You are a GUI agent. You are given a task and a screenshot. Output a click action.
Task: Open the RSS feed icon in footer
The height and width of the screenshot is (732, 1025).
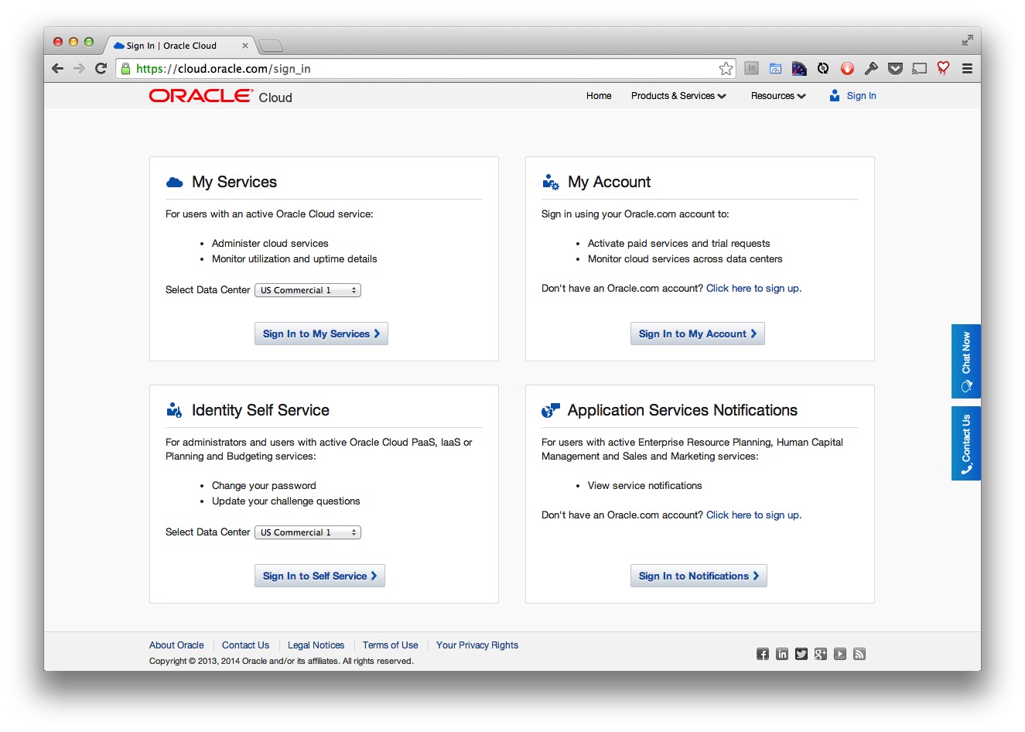tap(859, 654)
